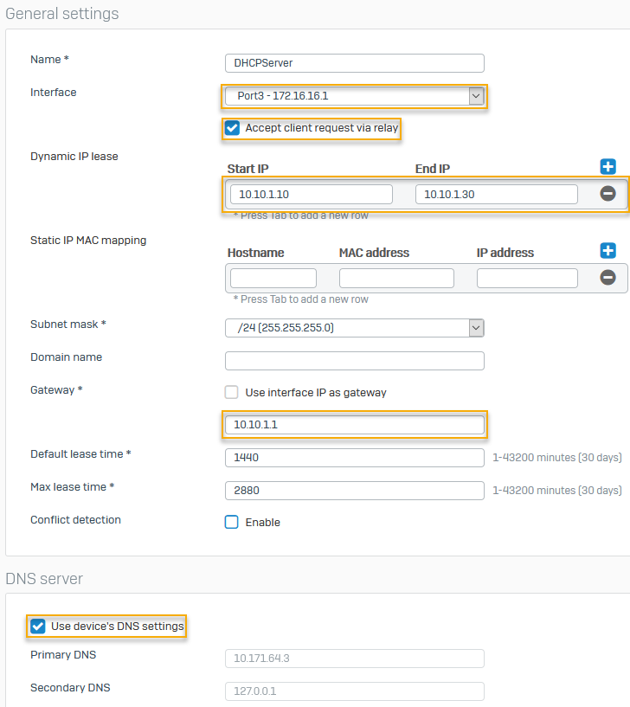Click the Max lease time field
The width and height of the screenshot is (630, 707).
pos(354,490)
